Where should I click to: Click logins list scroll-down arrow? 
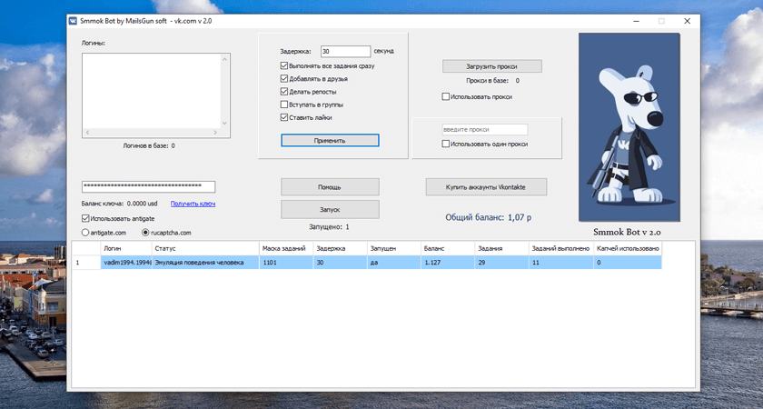pos(224,124)
